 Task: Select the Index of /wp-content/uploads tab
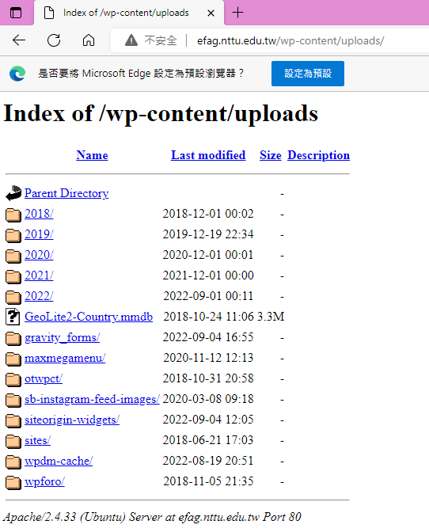coord(129,13)
